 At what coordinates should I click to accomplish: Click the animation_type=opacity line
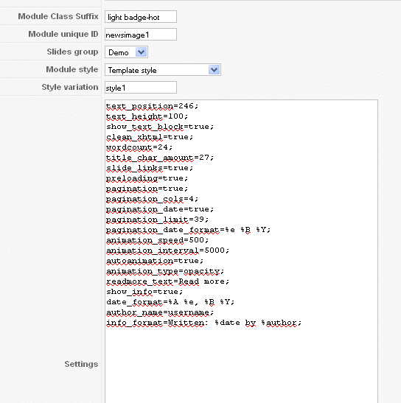[165, 271]
